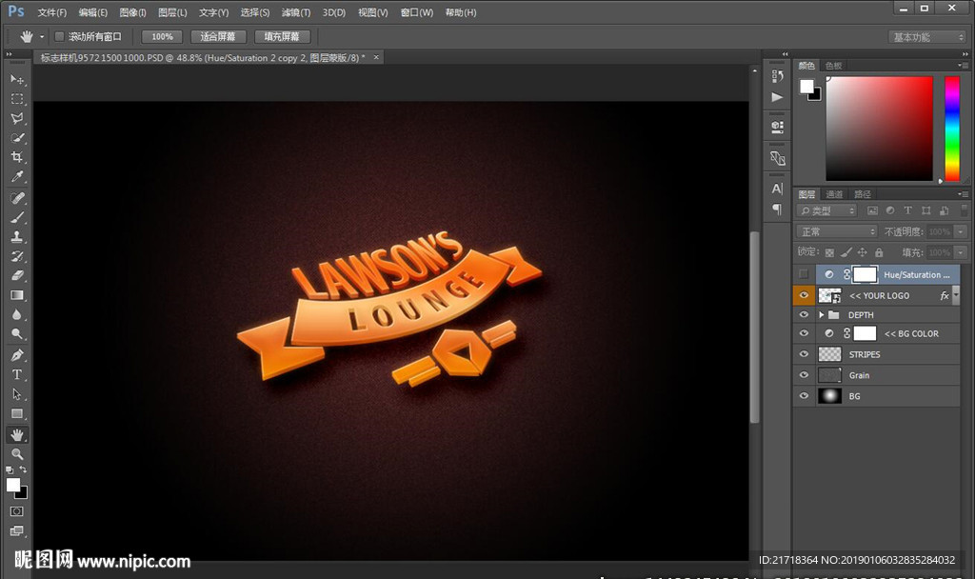975x579 pixels.
Task: Open the blend mode dropdown
Action: [837, 231]
